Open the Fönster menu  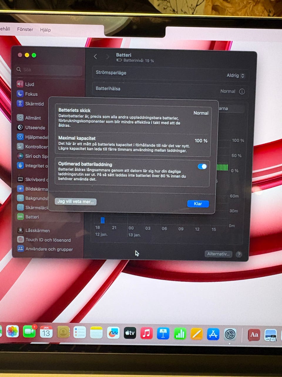pos(25,29)
